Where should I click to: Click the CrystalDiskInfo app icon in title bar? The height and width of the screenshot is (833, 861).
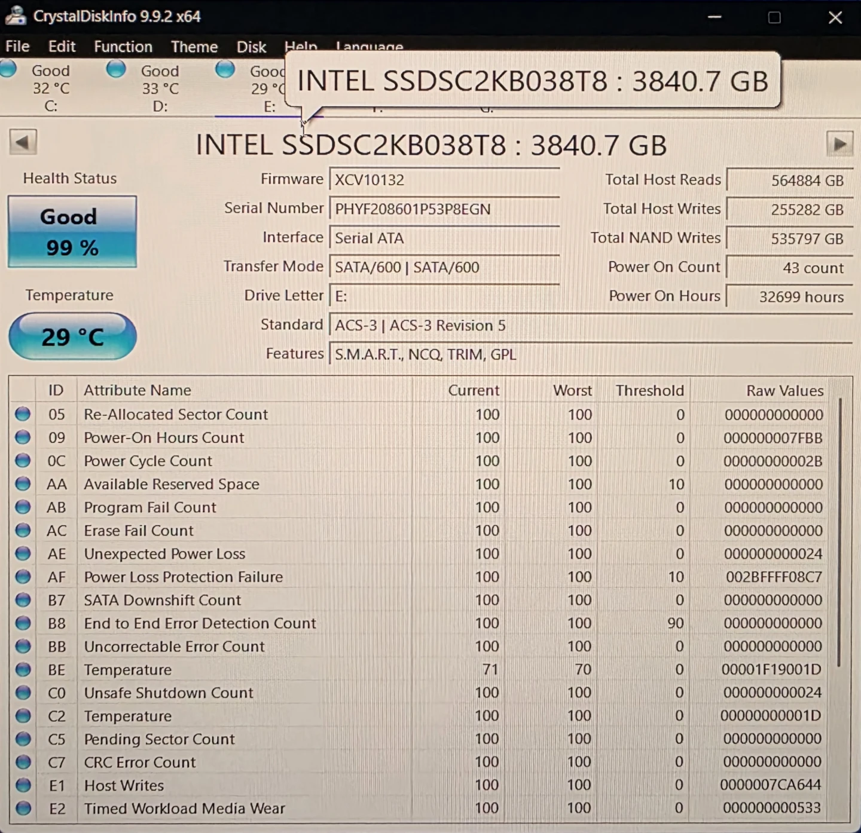click(x=15, y=16)
